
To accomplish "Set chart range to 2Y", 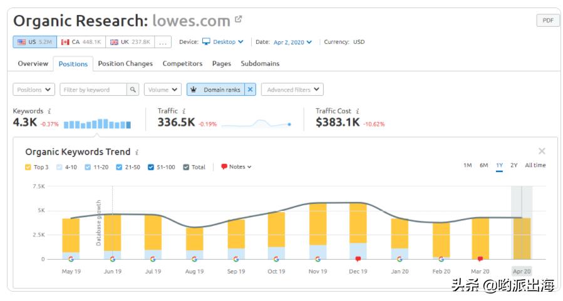I will coord(514,165).
